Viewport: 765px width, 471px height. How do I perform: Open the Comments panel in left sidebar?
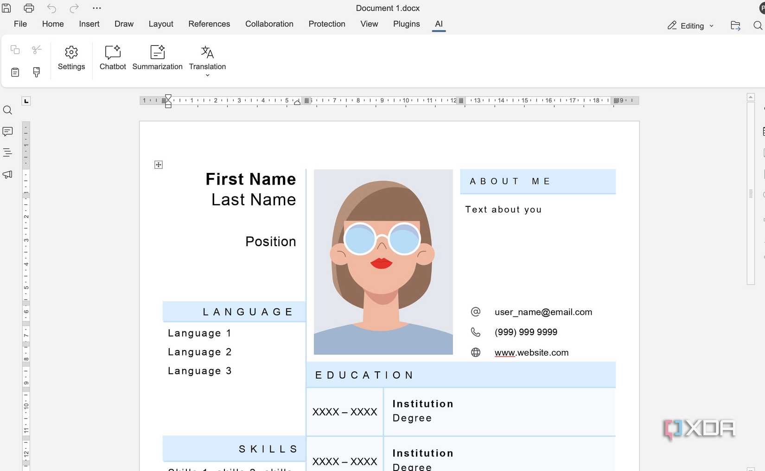coord(7,132)
